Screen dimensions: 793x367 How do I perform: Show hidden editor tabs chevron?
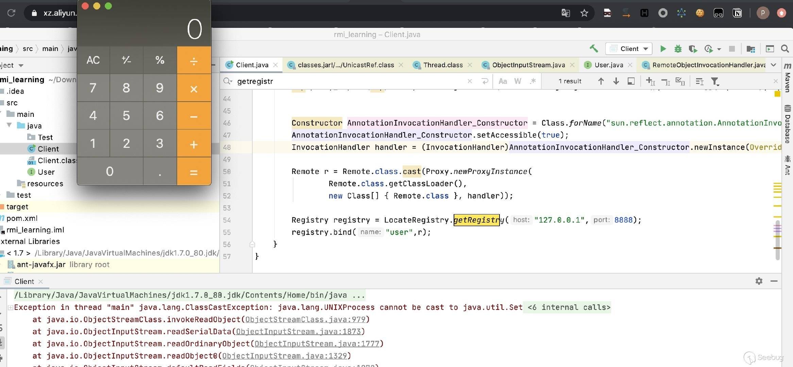tap(773, 65)
